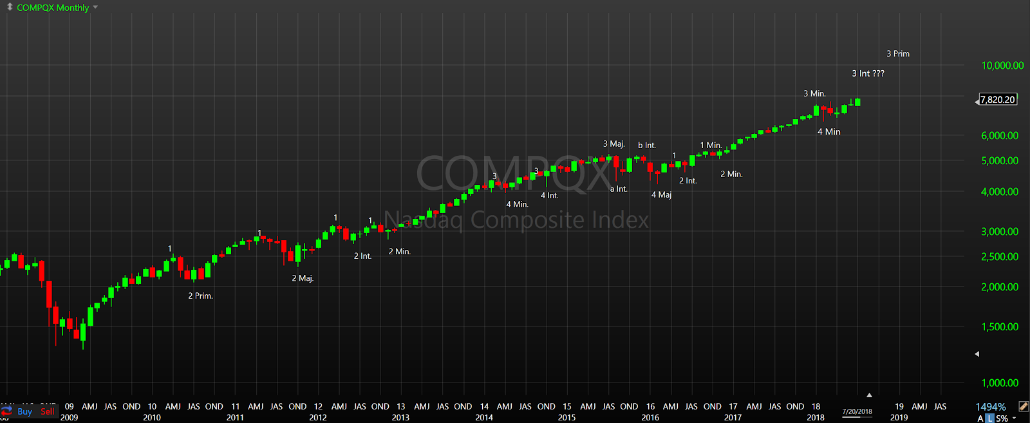The image size is (1030, 423).
Task: Select the 'a Int.' annotation label
Action: (618, 189)
